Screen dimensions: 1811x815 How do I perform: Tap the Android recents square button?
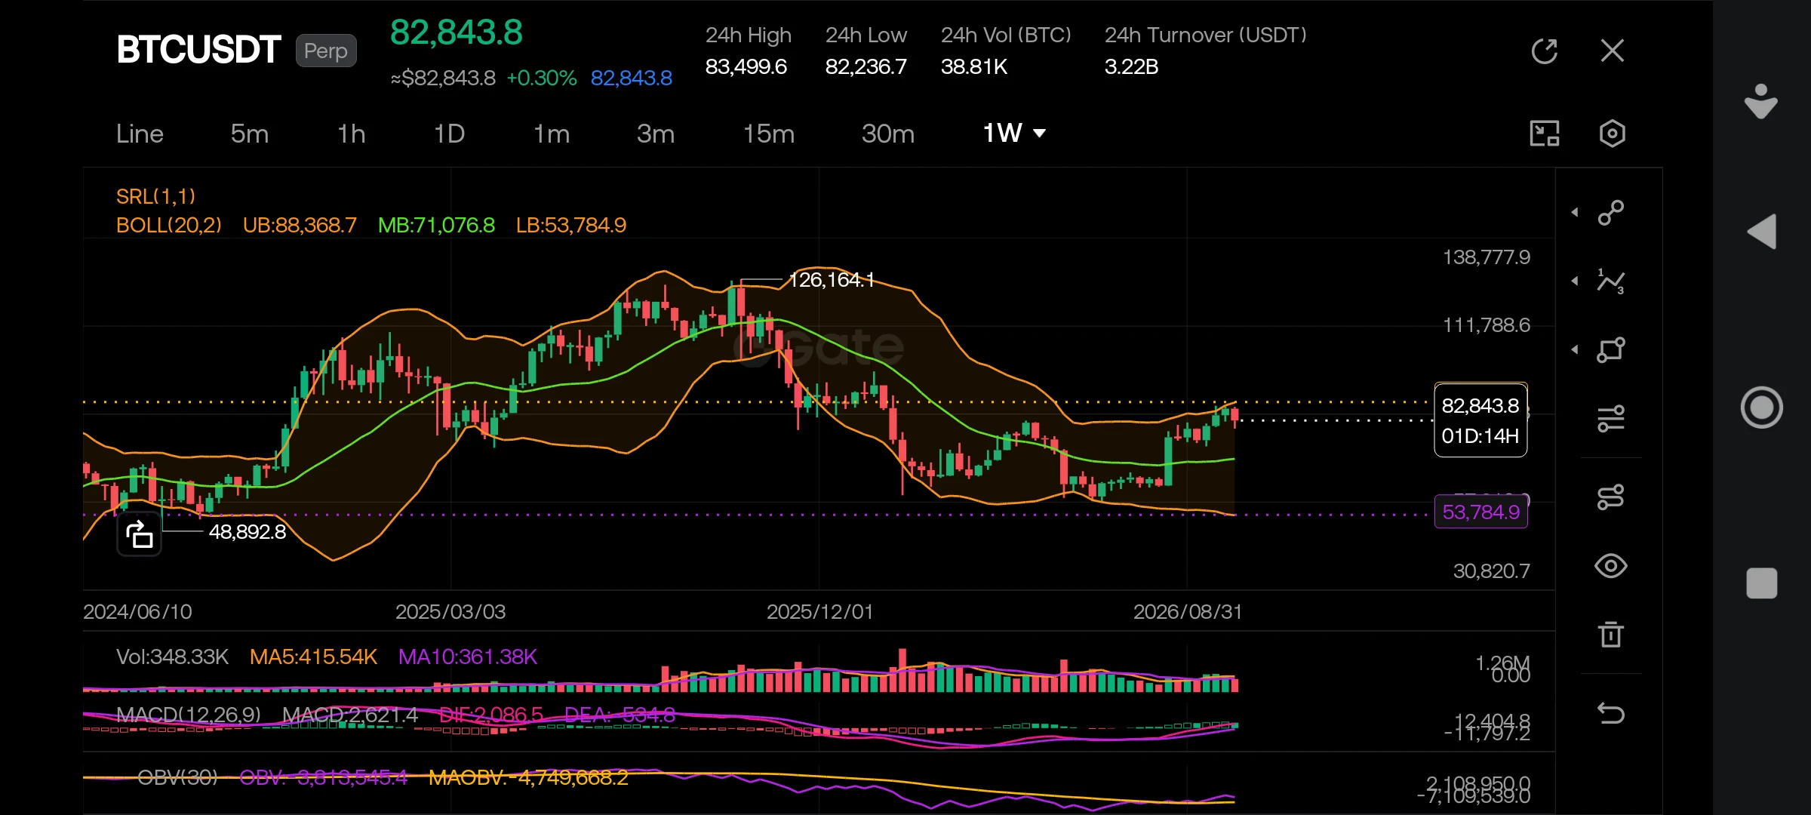tap(1762, 583)
